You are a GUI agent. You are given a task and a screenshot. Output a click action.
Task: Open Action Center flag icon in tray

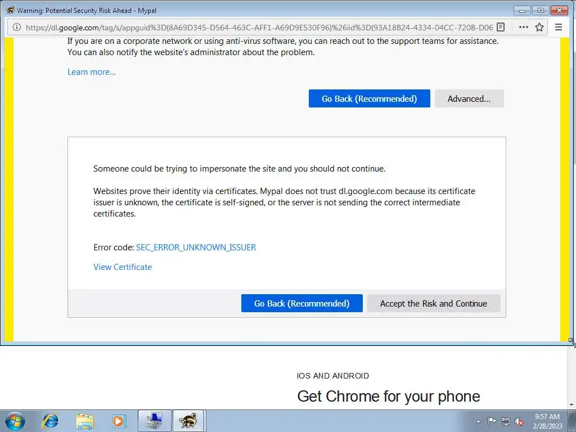[492, 421]
